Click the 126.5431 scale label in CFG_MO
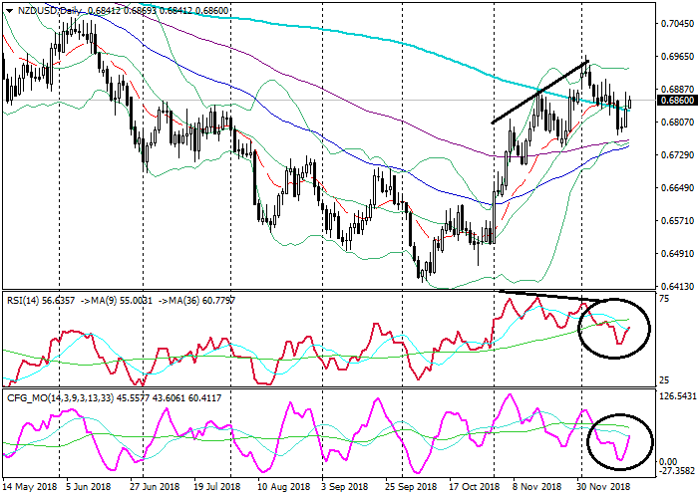698x498 pixels. tap(674, 395)
